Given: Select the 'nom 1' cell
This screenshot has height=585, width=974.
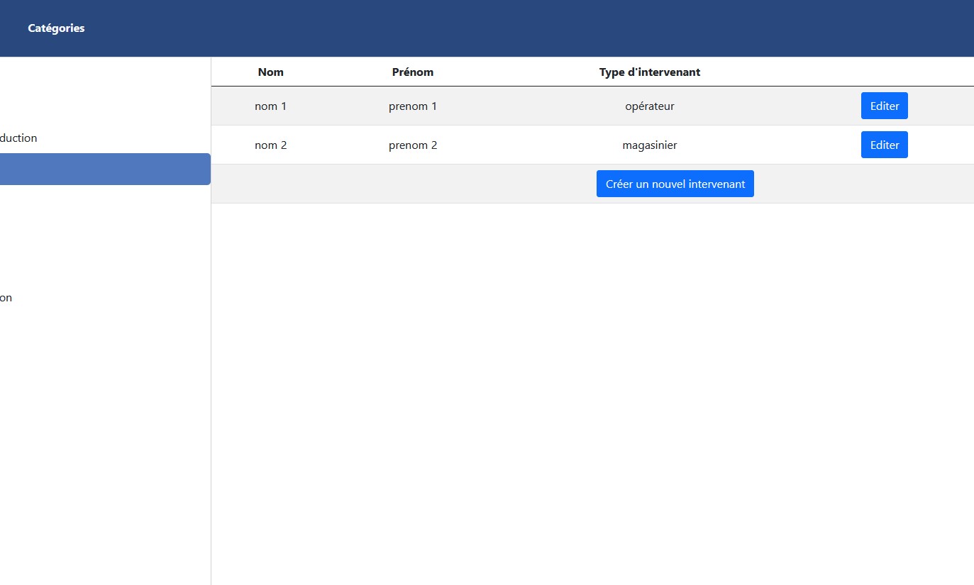Looking at the screenshot, I should point(270,106).
